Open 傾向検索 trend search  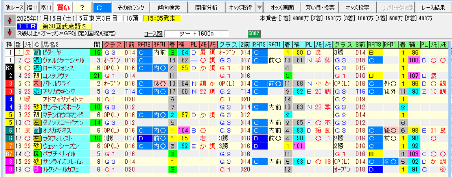tap(168, 7)
